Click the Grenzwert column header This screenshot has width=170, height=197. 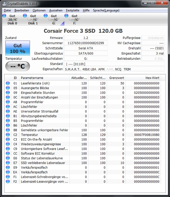[x=116, y=78]
